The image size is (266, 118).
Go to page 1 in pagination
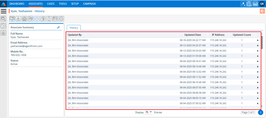(261, 113)
